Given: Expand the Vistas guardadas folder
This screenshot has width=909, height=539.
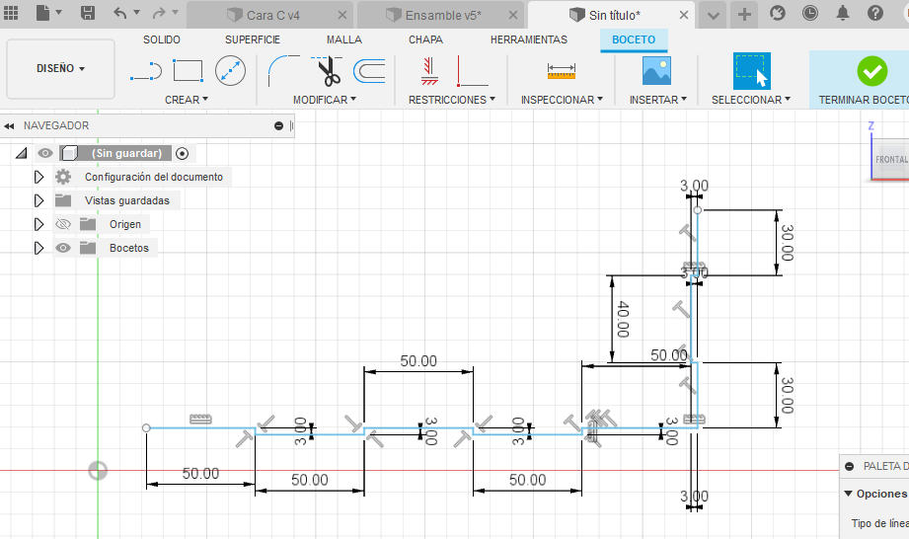Looking at the screenshot, I should tap(38, 200).
